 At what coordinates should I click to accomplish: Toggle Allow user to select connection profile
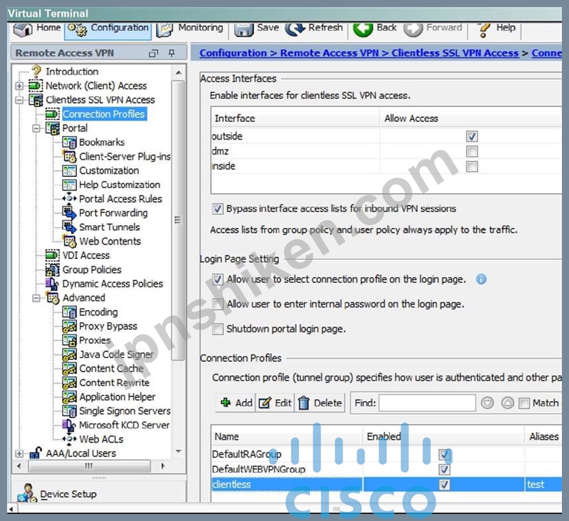[217, 279]
